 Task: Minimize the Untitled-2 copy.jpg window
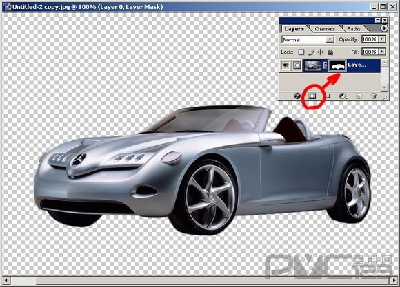tap(374, 7)
